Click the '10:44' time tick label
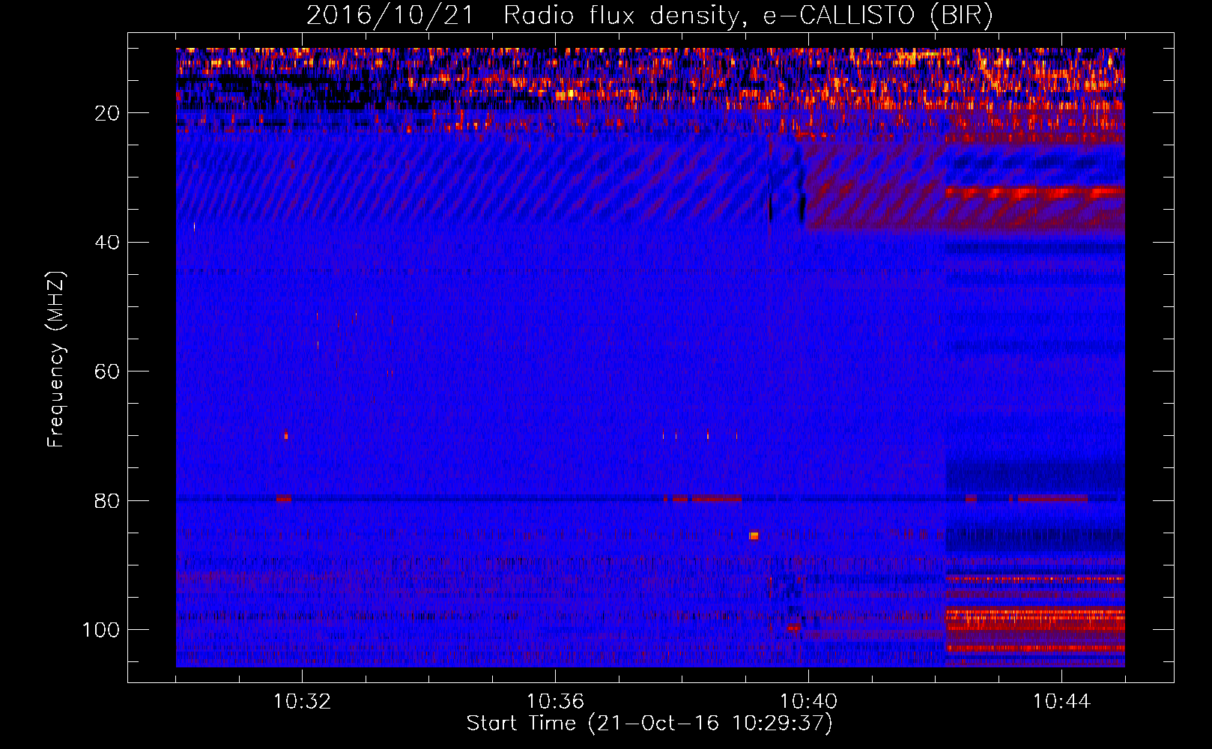The width and height of the screenshot is (1212, 749). pyautogui.click(x=1061, y=702)
